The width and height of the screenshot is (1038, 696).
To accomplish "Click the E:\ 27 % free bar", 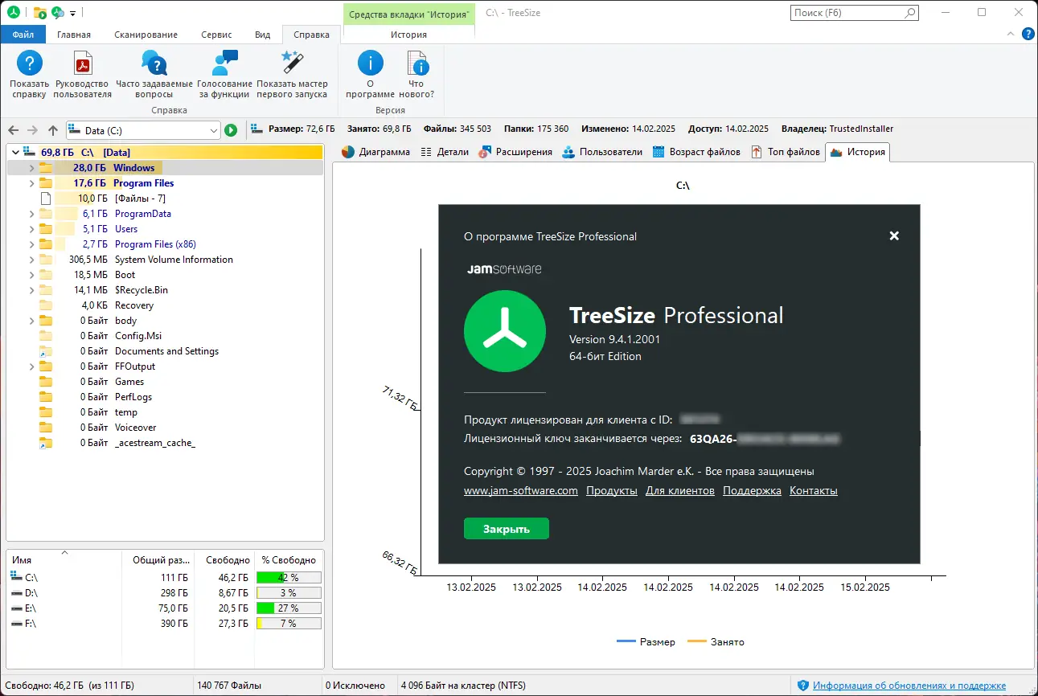I will point(289,608).
